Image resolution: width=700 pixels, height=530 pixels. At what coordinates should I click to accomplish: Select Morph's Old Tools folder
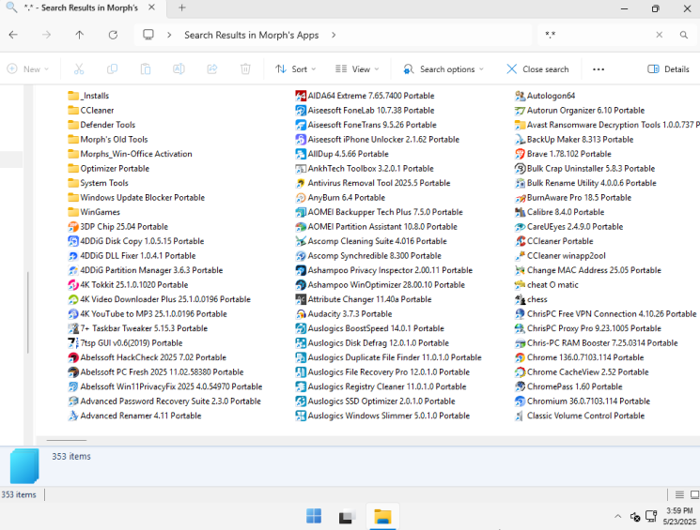[x=108, y=140]
